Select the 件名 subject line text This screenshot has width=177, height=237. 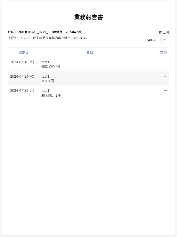click(x=45, y=32)
